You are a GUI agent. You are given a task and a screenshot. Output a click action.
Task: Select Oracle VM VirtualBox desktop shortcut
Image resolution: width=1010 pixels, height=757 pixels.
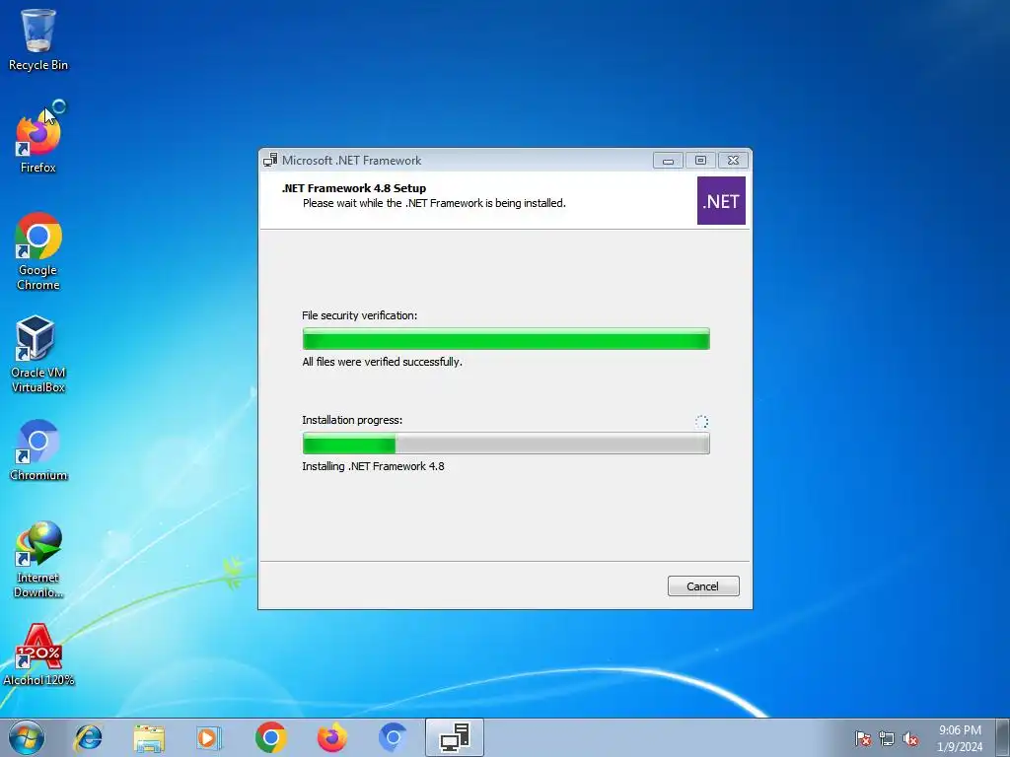38,354
